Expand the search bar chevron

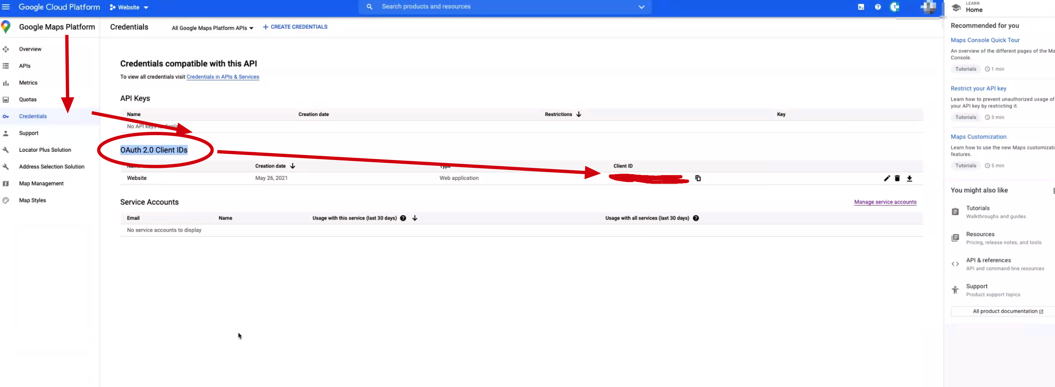coord(641,7)
